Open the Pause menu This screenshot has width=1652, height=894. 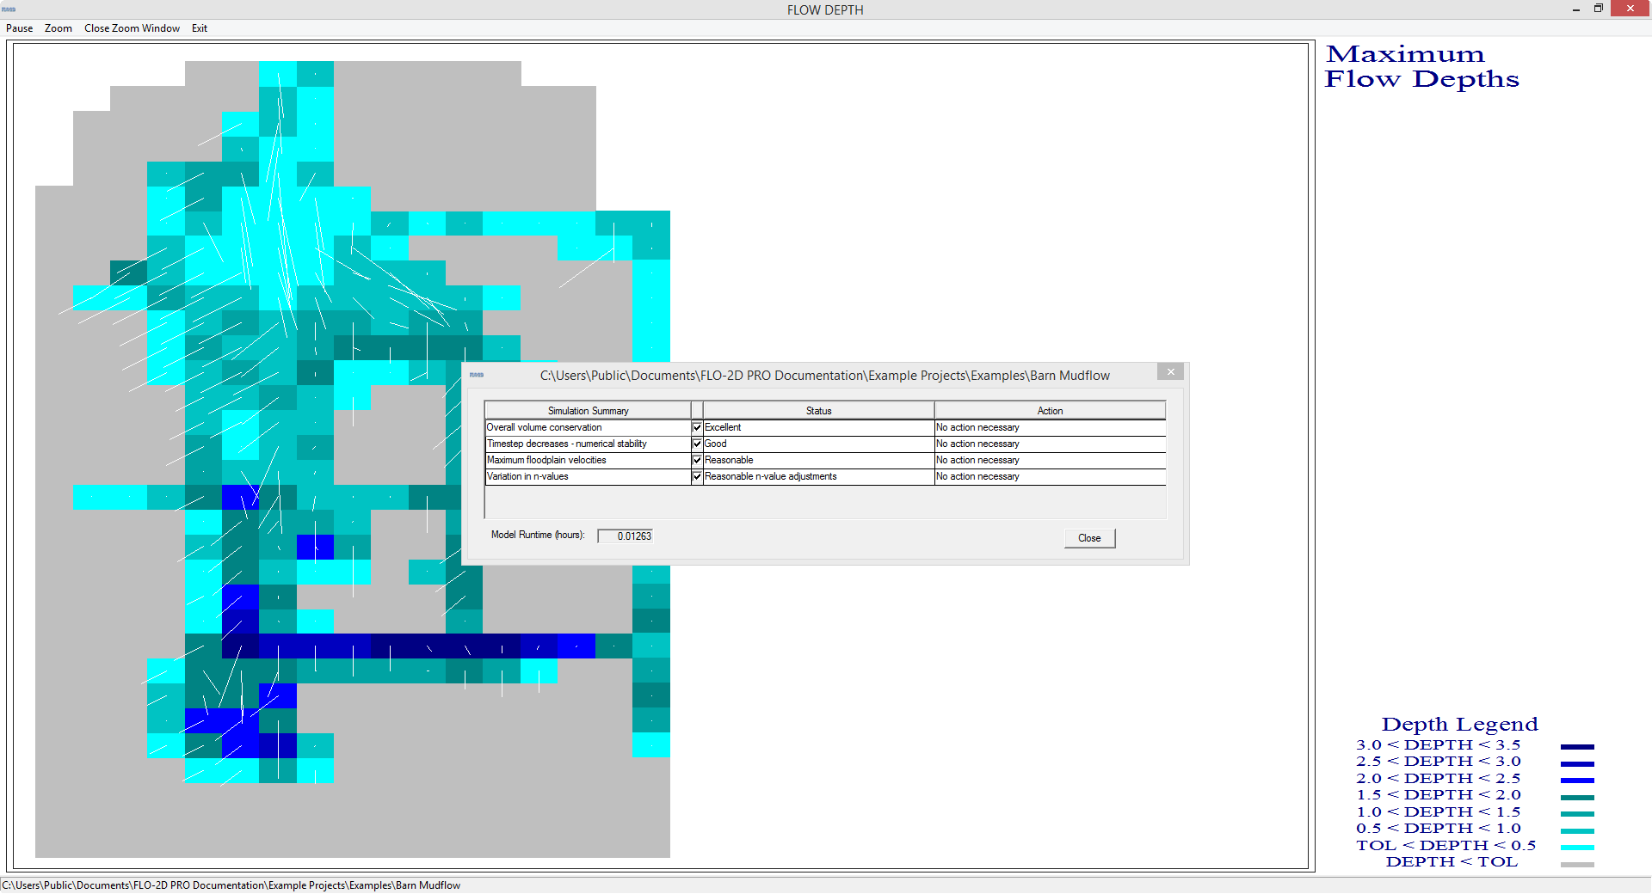(19, 28)
